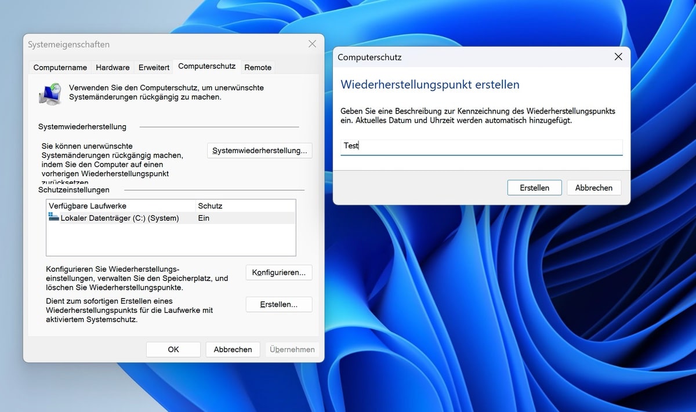Click the Computerschutz shield monitor icon

[x=50, y=93]
